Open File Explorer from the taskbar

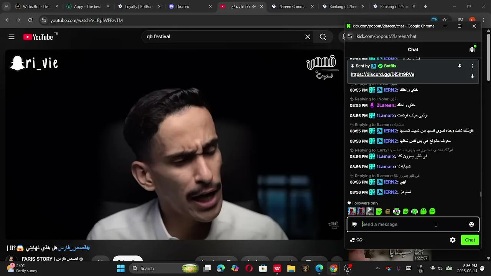(x=291, y=268)
